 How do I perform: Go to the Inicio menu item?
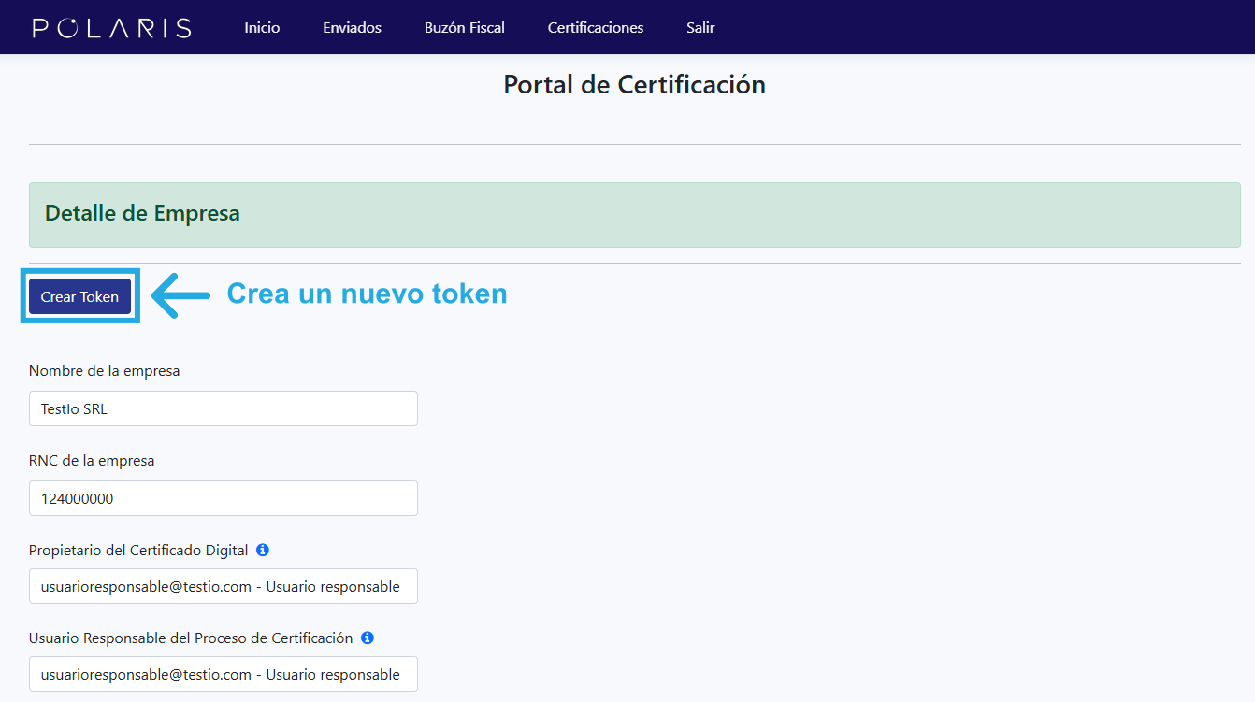click(x=262, y=28)
